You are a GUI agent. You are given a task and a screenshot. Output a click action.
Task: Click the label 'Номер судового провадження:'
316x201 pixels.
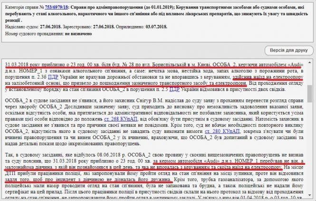click(x=35, y=34)
